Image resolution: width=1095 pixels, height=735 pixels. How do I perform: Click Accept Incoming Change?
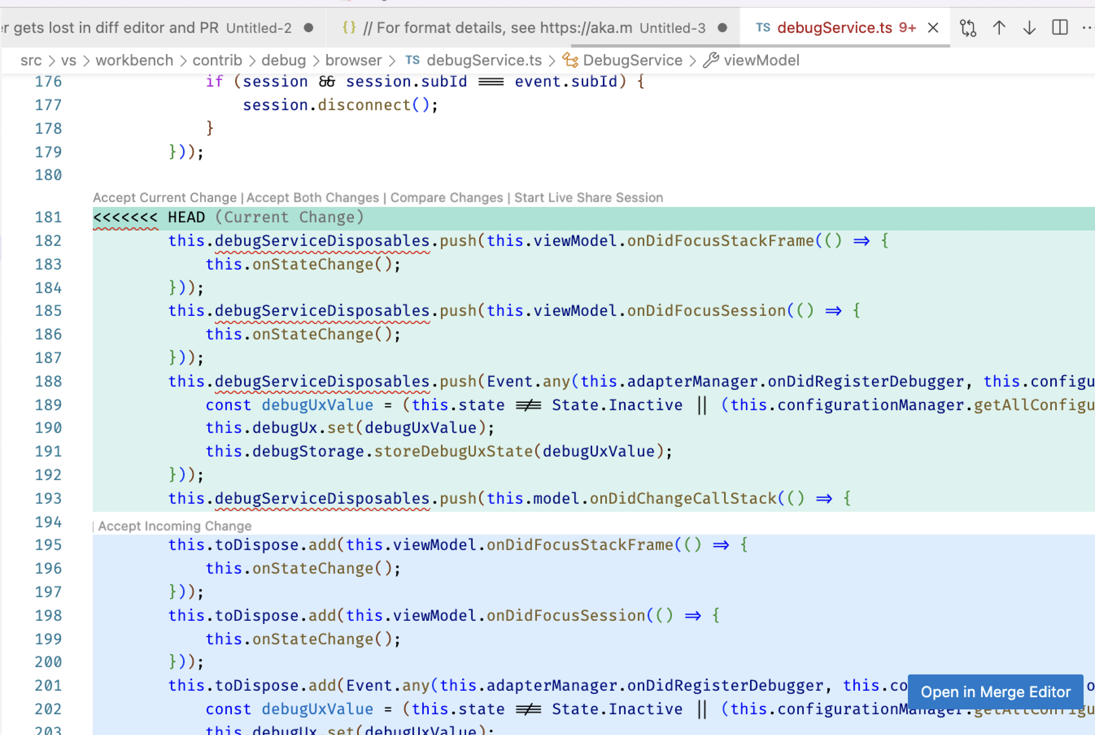(174, 526)
